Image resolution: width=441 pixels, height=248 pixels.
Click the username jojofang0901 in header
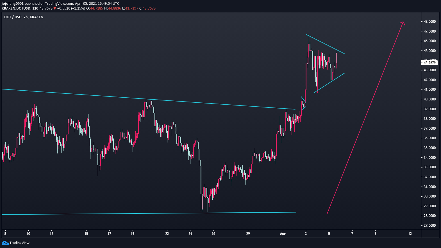click(x=13, y=4)
